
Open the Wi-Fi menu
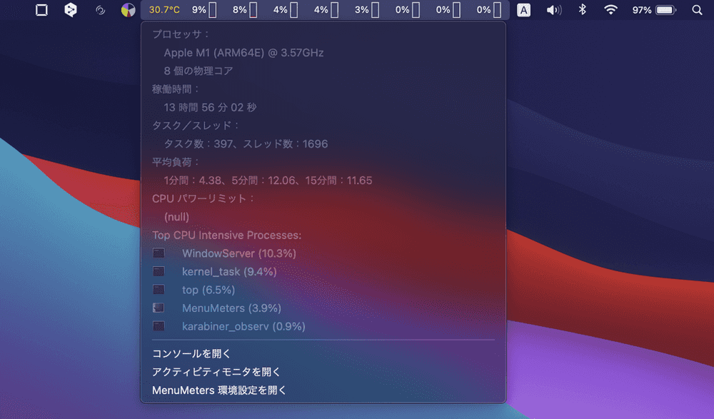tap(610, 9)
